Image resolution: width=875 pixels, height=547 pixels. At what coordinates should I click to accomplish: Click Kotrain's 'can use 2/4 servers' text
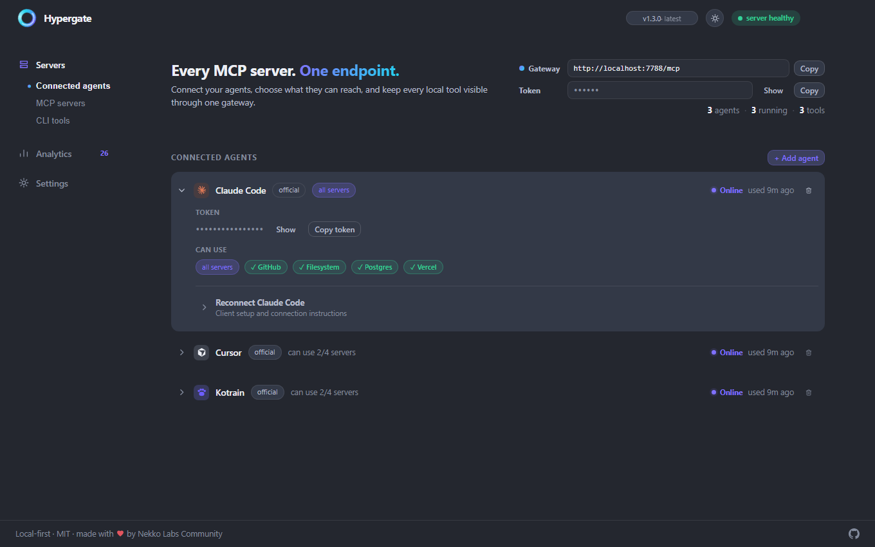[x=324, y=393]
